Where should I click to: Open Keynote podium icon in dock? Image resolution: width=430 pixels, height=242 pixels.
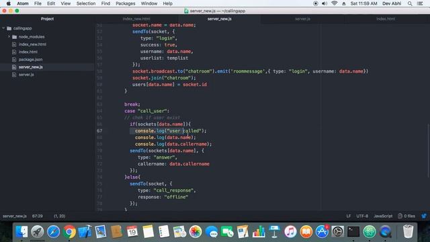pos(274,232)
